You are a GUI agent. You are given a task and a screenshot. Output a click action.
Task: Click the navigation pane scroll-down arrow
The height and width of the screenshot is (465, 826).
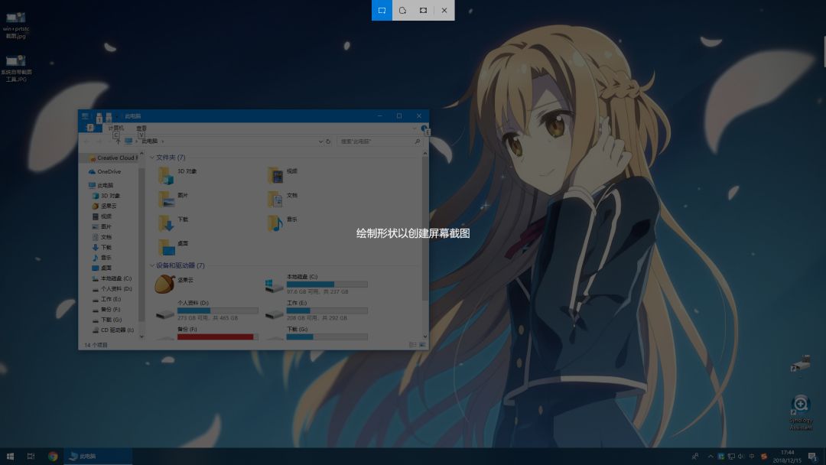tap(141, 337)
